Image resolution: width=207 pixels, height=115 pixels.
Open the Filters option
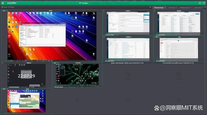pyautogui.click(x=11, y=7)
